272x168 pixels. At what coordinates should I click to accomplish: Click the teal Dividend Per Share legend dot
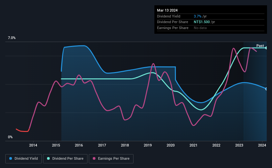48,158
